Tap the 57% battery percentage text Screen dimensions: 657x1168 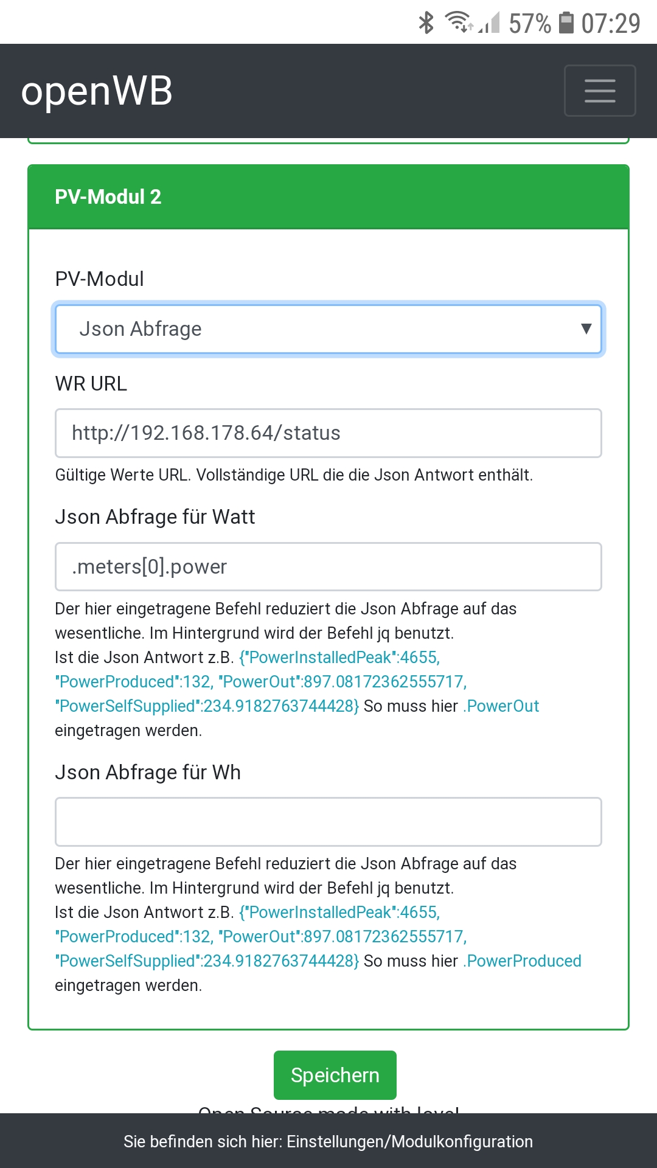[x=529, y=24]
